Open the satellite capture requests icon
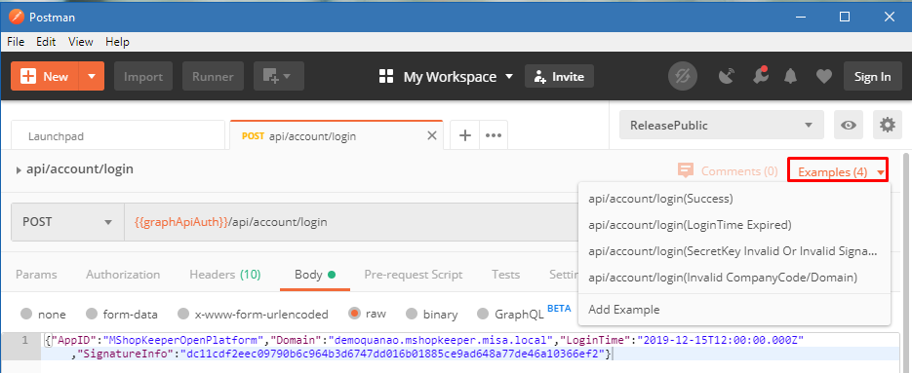The width and height of the screenshot is (912, 373). pyautogui.click(x=727, y=77)
